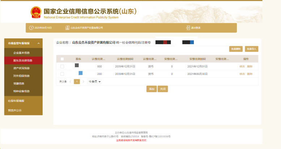Click 删除 for the 800 row
Screen dimensions: 281x149
pyautogui.click(x=250, y=67)
